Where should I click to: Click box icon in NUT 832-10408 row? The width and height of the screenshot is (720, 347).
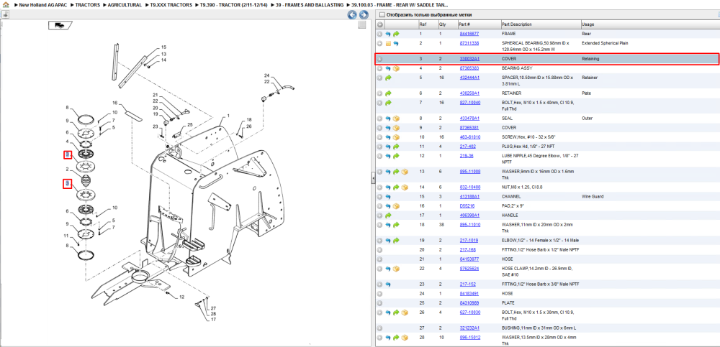(405, 188)
